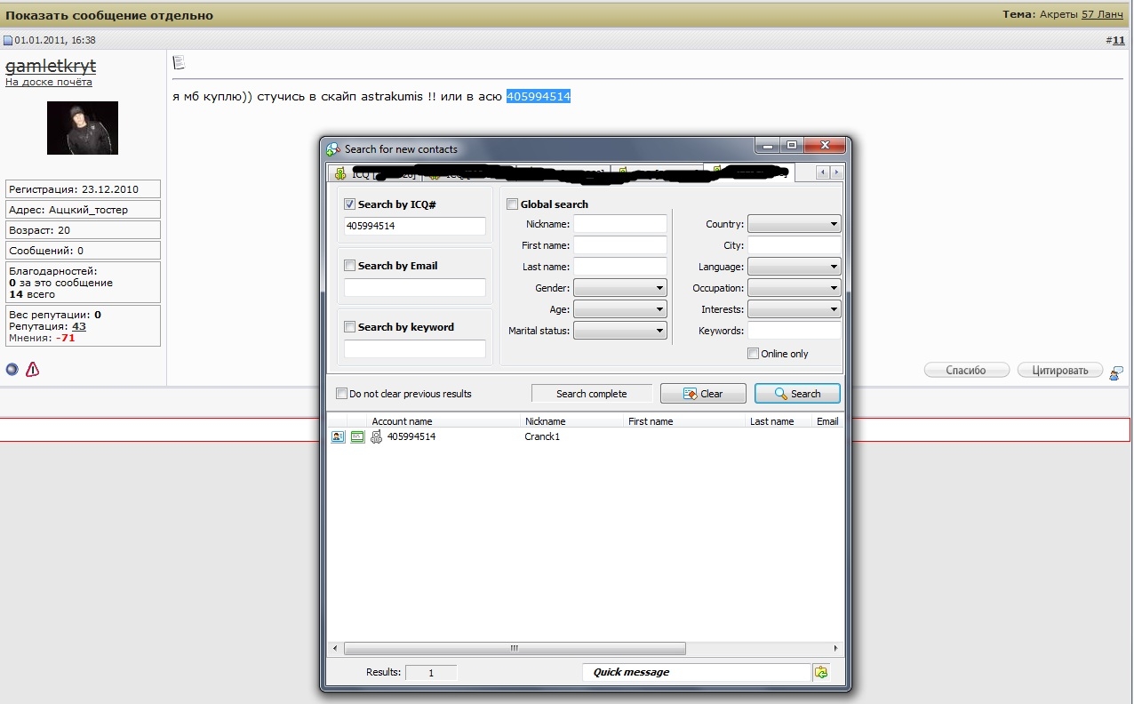Click the Clear button
The image size is (1134, 704).
(703, 394)
